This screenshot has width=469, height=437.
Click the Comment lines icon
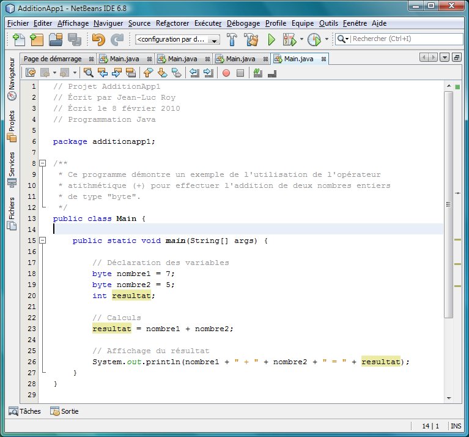point(258,73)
